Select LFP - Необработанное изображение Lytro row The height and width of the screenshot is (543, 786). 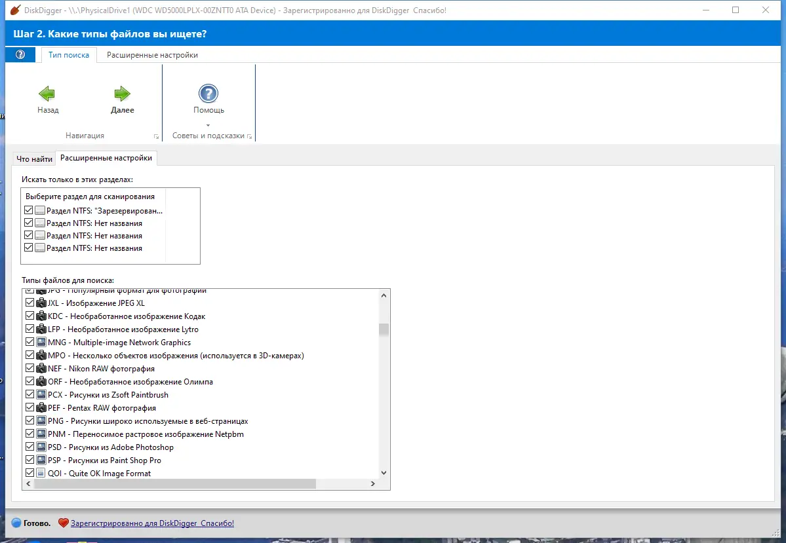tap(123, 329)
